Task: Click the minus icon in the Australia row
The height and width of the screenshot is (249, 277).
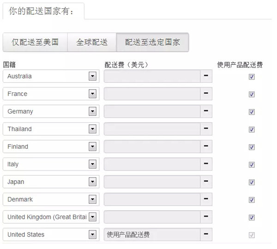Action: (206, 76)
